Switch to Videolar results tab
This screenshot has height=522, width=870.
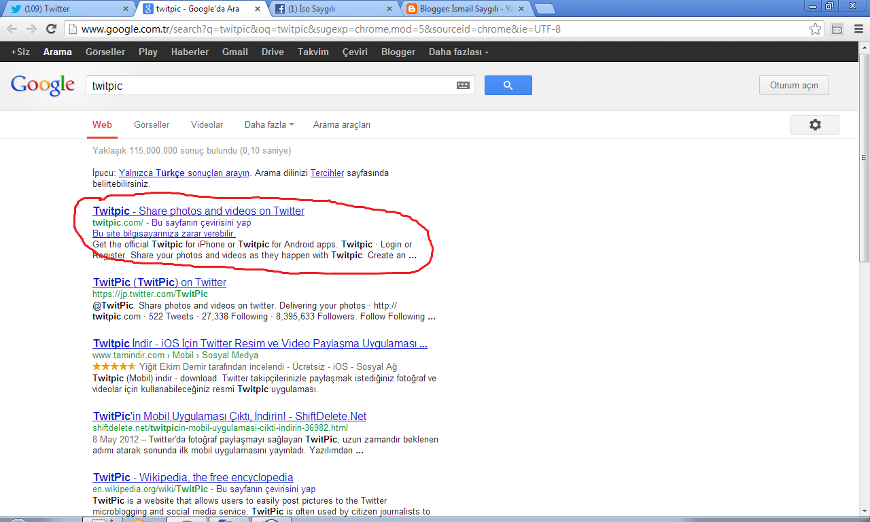click(207, 124)
